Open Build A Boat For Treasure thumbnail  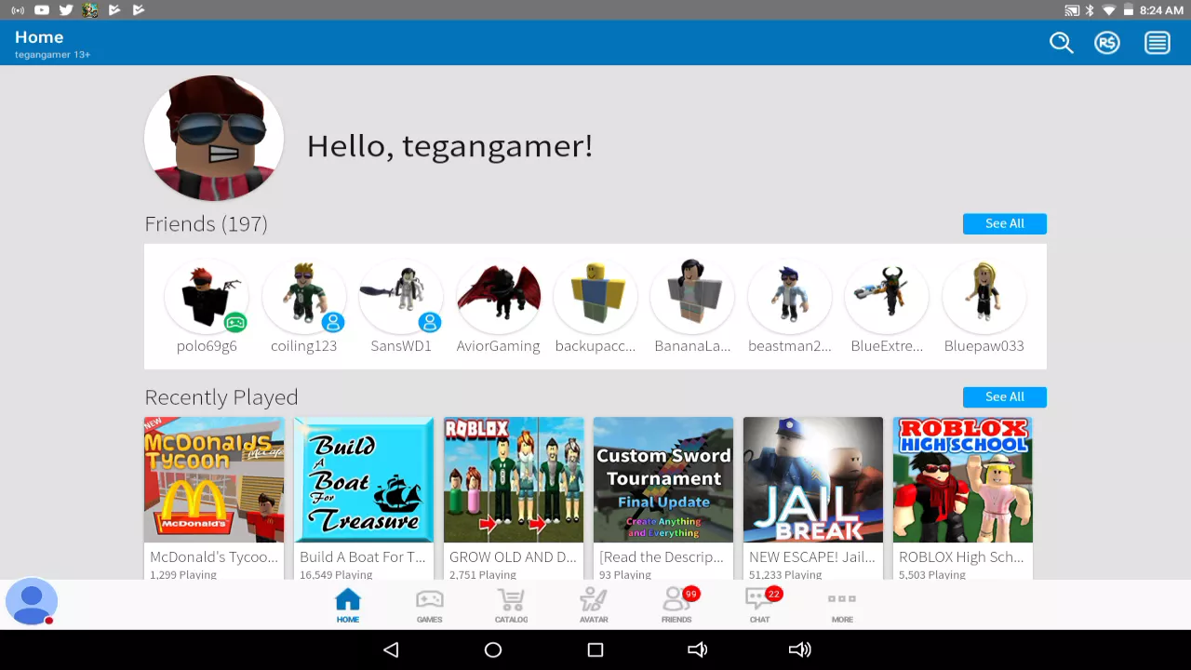[364, 479]
